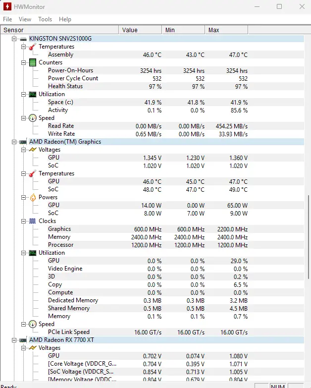Click the AMD Radeon(TM) Graphics card icon

coord(23,142)
